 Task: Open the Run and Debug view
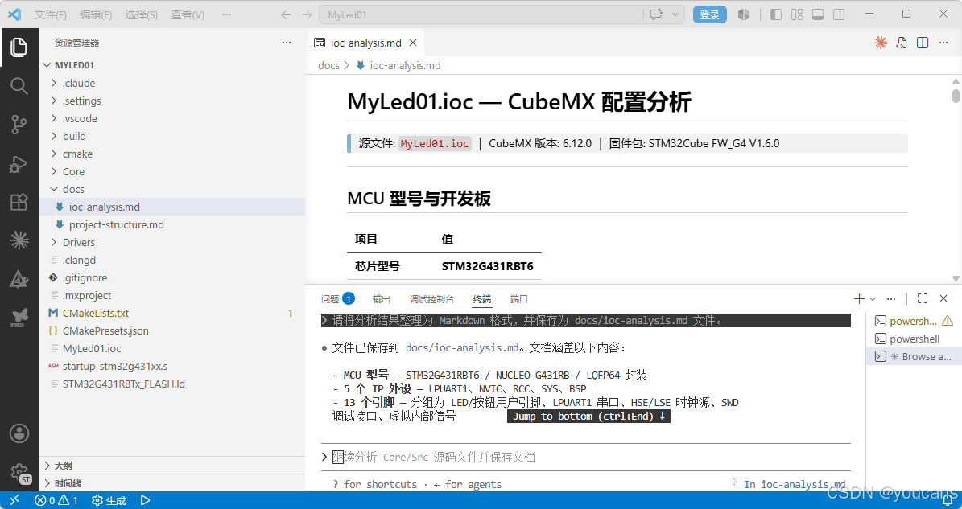(19, 163)
